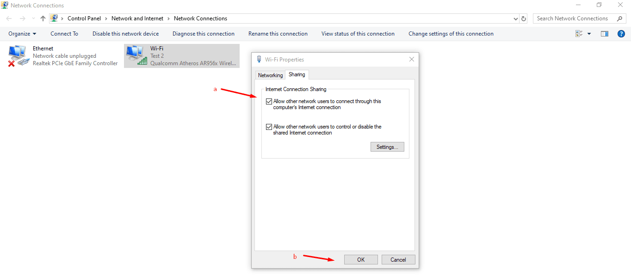Focus the Search Network Connections field
The height and width of the screenshot is (276, 631).
coord(575,18)
